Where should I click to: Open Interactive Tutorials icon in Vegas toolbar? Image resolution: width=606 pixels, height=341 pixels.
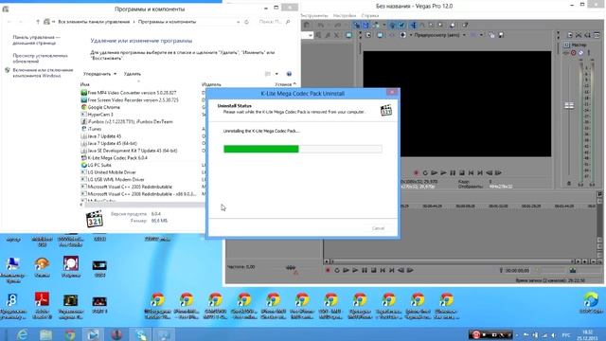(x=453, y=26)
